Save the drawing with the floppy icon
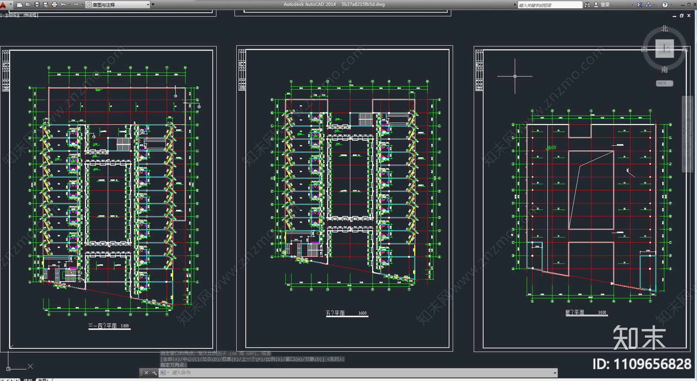Viewport: 697px width, 381px height. point(37,5)
